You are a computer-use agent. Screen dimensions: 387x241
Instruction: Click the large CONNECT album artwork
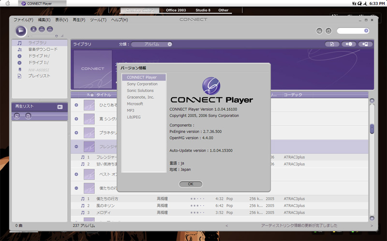point(92,69)
